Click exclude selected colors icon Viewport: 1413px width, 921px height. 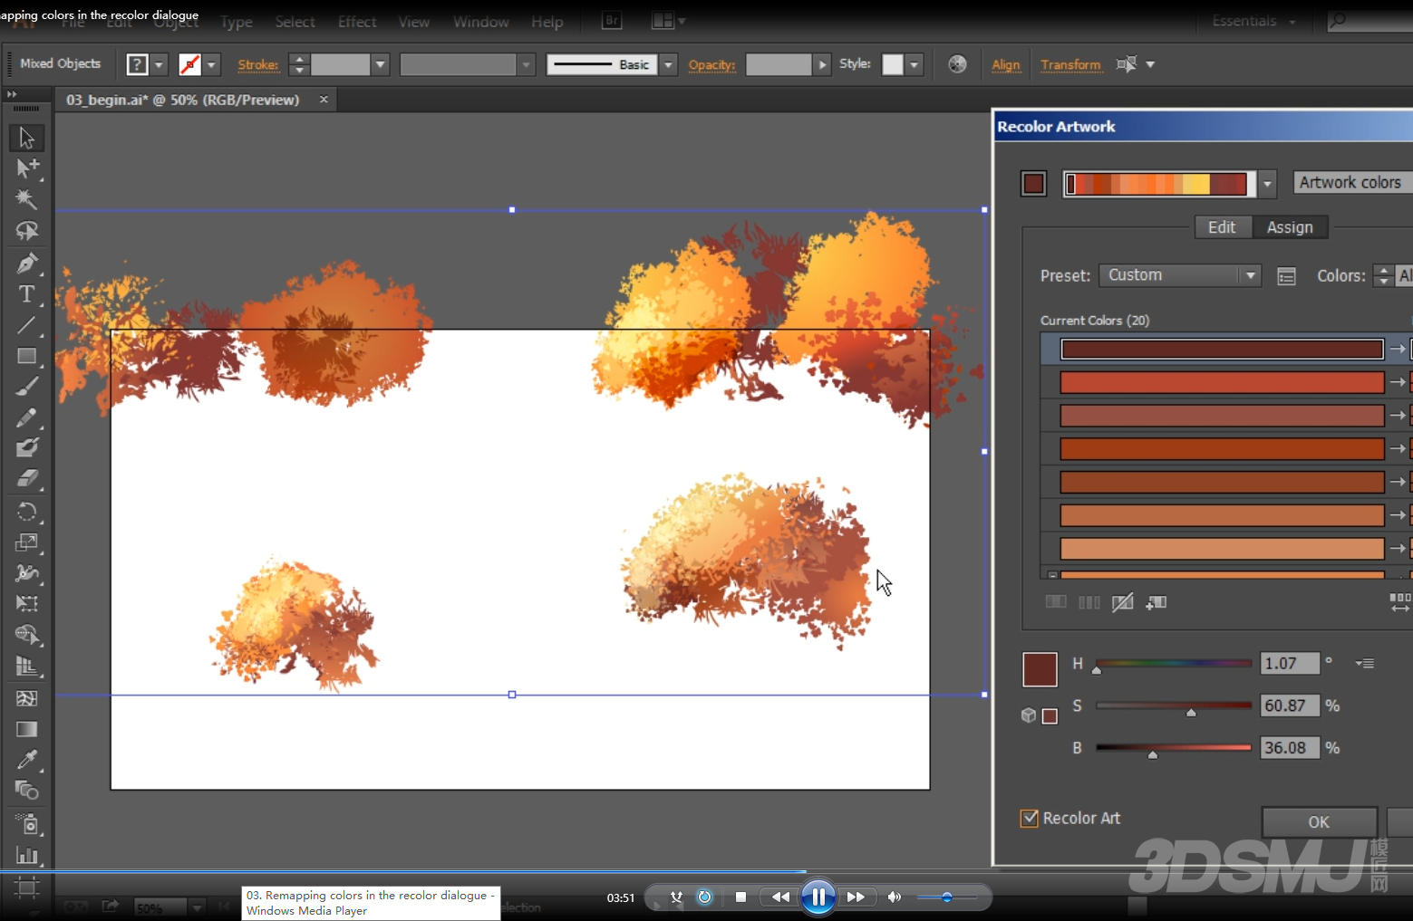click(1122, 602)
